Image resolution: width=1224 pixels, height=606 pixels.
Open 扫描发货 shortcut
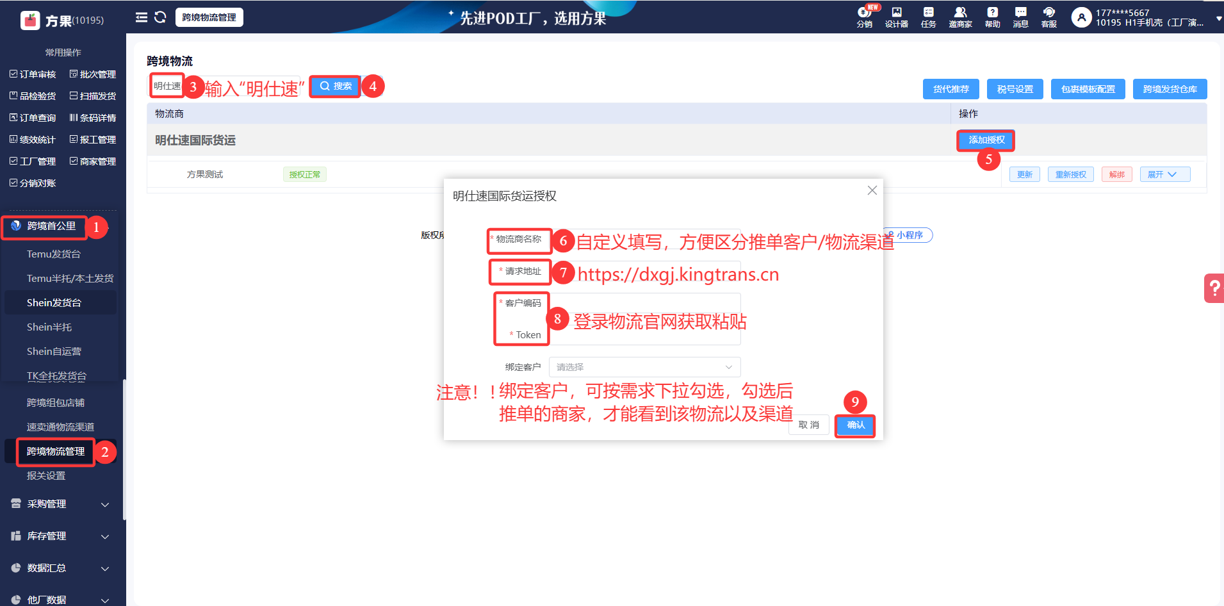tap(93, 96)
